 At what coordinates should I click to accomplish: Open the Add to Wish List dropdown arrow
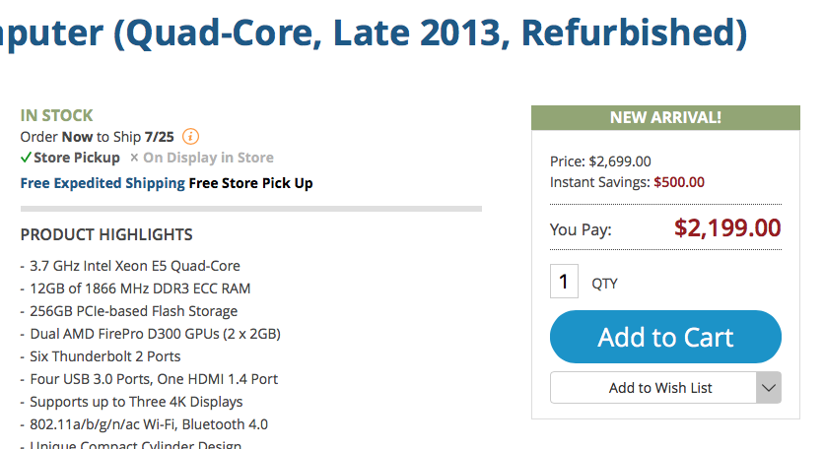coord(768,388)
